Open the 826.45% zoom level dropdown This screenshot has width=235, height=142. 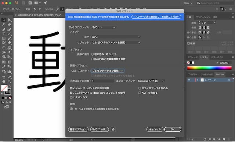25,140
